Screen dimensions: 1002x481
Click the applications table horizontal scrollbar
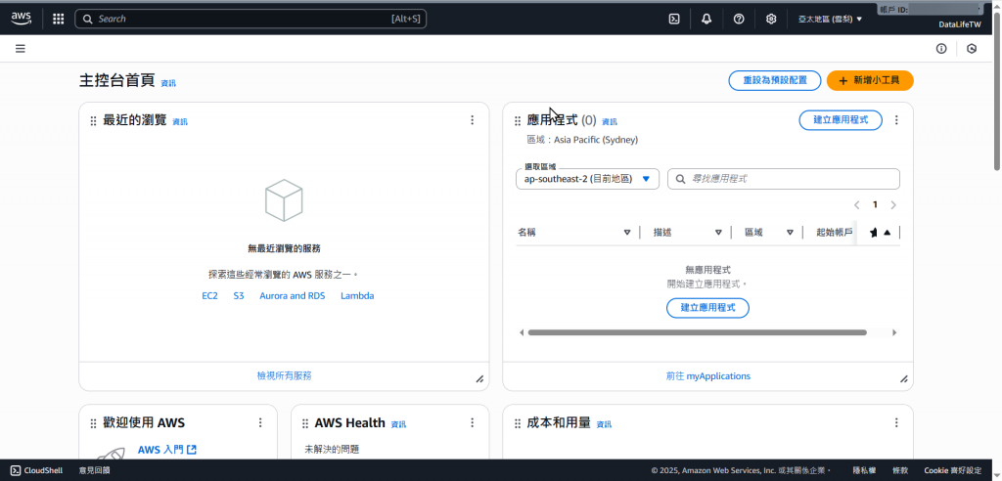click(697, 332)
